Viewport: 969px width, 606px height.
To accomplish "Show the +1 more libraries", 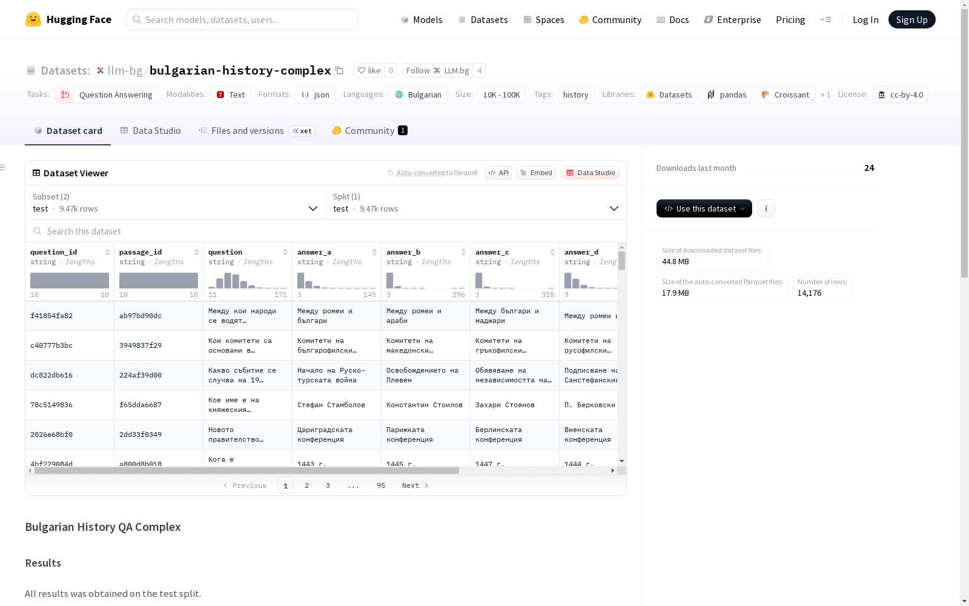I will click(825, 95).
